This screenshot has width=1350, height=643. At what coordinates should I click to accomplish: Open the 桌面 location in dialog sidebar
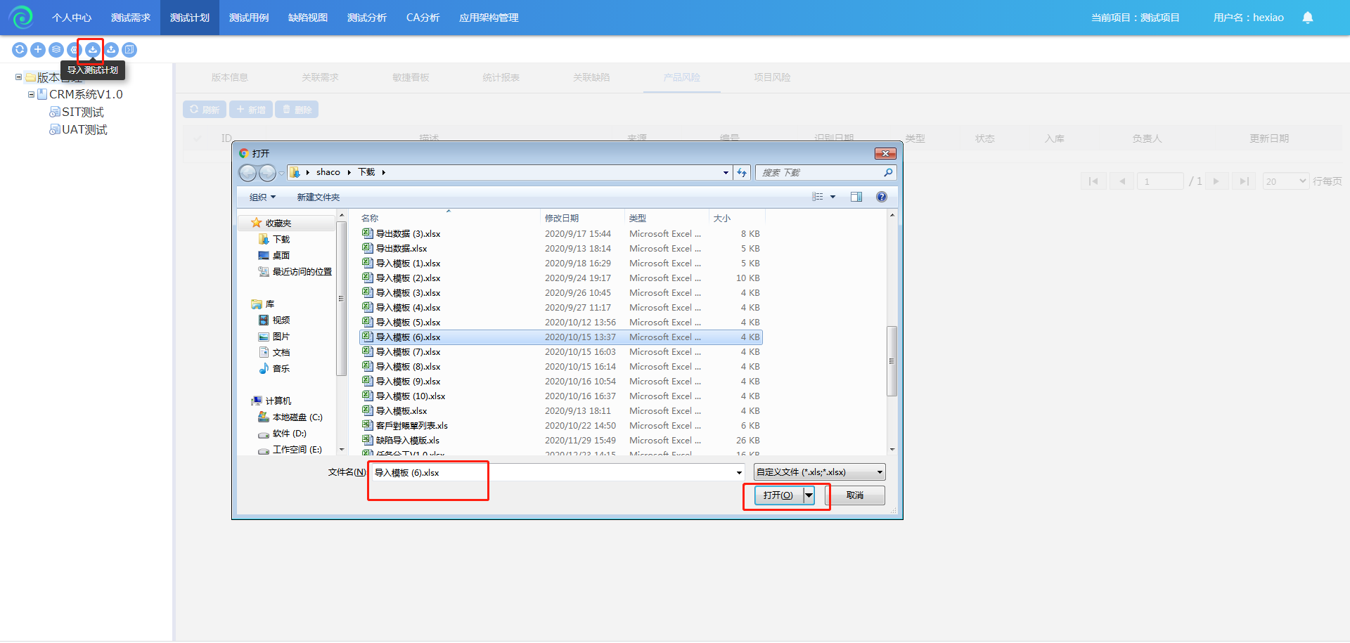click(x=281, y=256)
